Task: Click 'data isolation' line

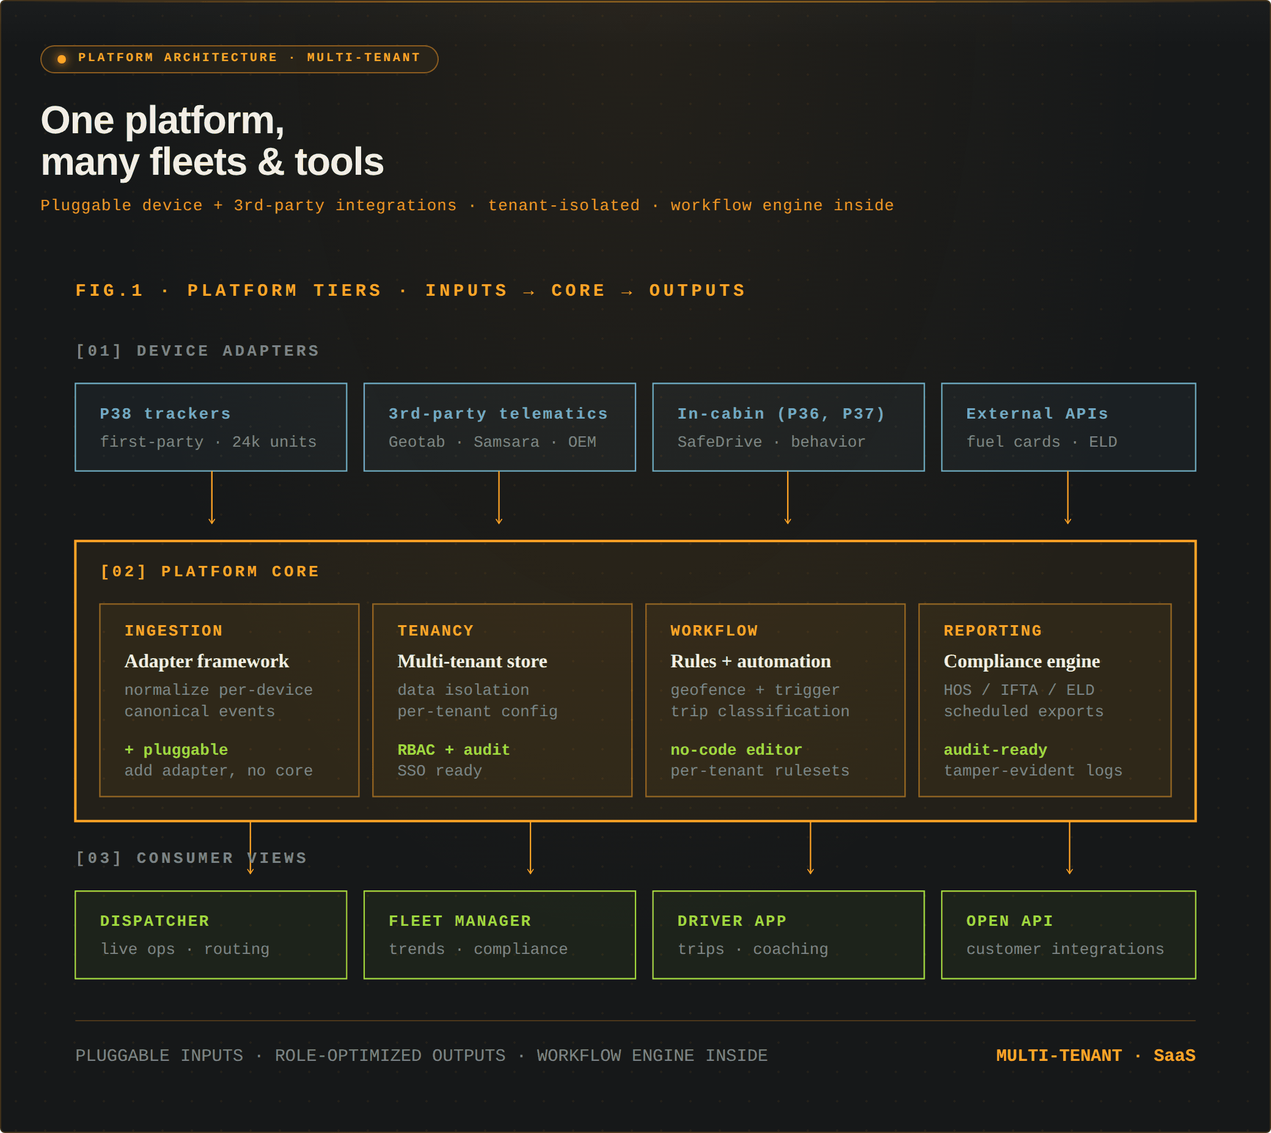Action: [464, 690]
